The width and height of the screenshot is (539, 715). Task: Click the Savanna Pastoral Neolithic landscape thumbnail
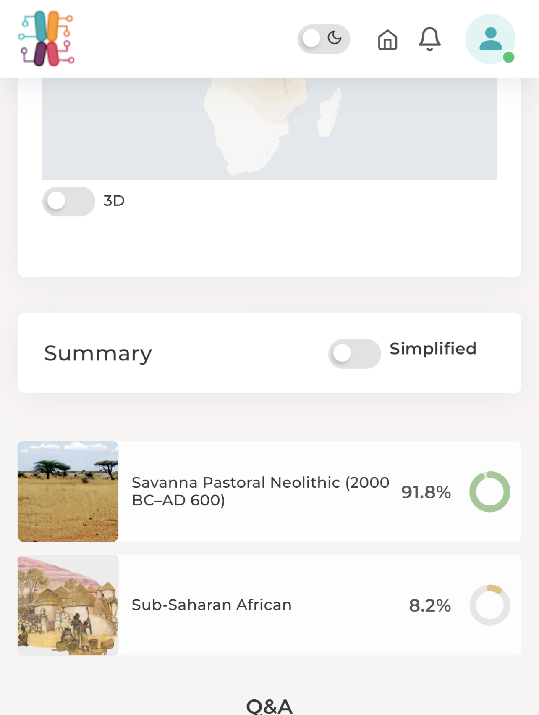(x=68, y=491)
